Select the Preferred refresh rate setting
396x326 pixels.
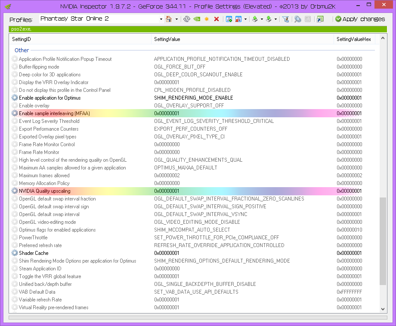pos(40,245)
